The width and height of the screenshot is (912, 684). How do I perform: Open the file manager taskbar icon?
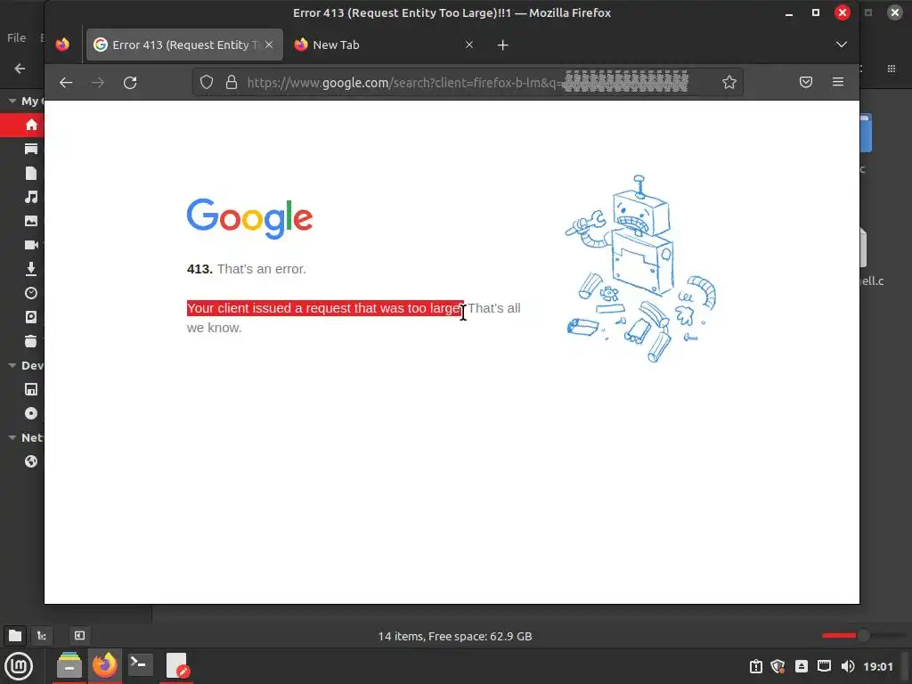pyautogui.click(x=69, y=666)
